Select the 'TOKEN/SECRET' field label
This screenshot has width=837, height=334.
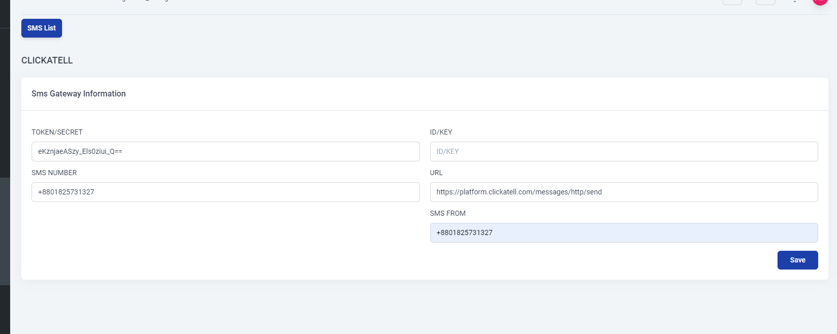point(57,132)
